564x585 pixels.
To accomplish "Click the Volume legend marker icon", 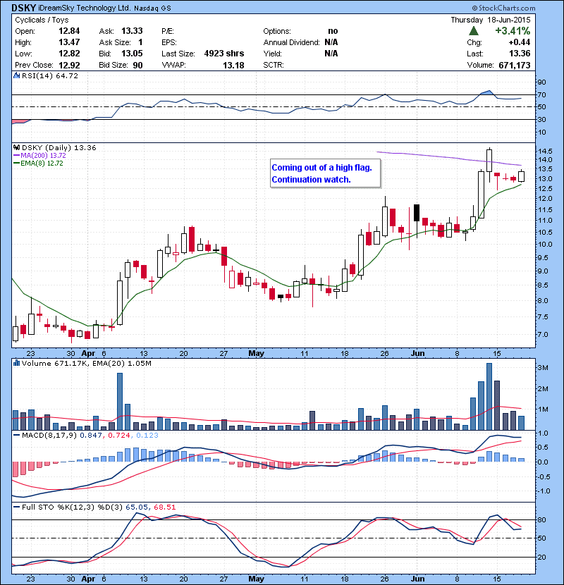I will 18,362.
